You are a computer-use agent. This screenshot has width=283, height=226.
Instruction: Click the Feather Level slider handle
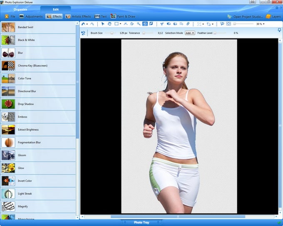tap(215, 33)
